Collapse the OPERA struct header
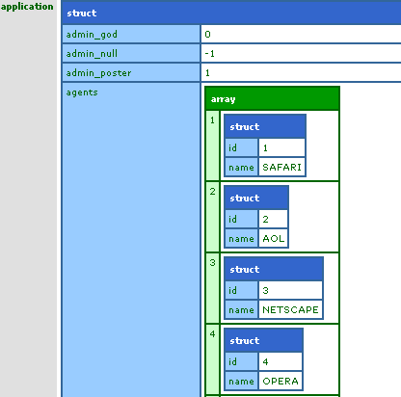401x397 pixels. point(263,340)
